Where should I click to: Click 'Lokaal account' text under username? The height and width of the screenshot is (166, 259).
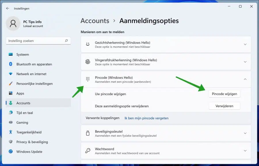coord(33,26)
